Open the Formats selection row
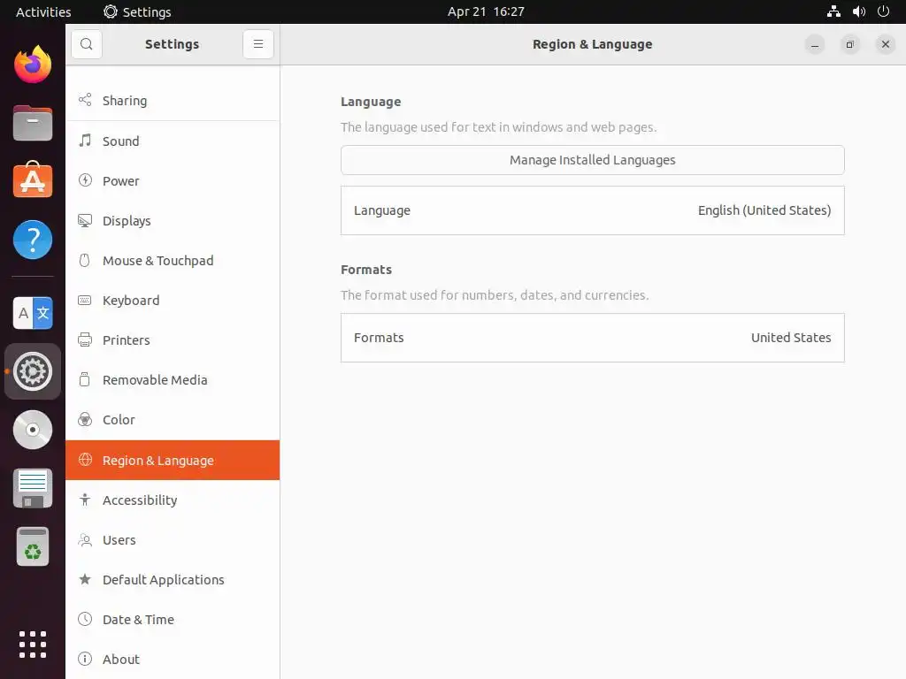The width and height of the screenshot is (906, 679). [x=592, y=338]
